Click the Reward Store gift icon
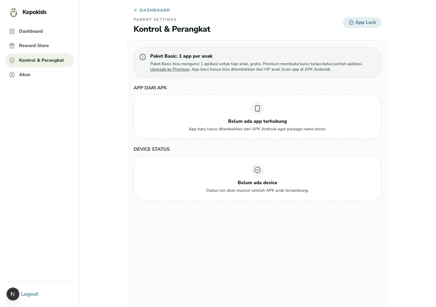The image size is (436, 307). 12,46
